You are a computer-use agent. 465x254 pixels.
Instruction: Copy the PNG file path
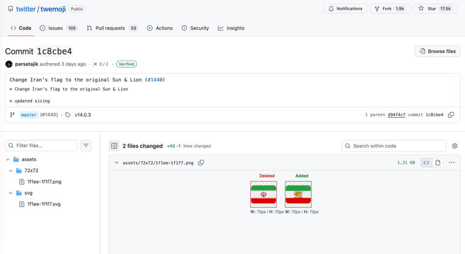coord(201,162)
